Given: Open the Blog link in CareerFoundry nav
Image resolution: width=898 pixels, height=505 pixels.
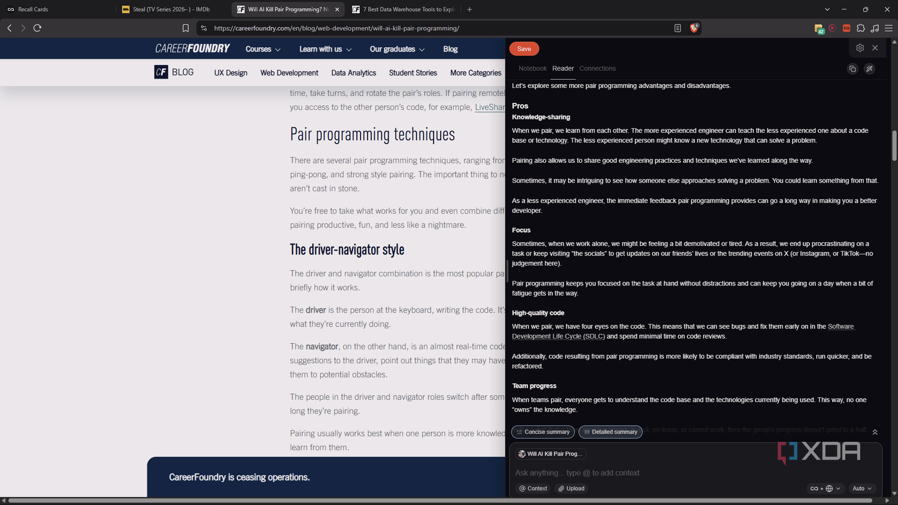Looking at the screenshot, I should [450, 49].
